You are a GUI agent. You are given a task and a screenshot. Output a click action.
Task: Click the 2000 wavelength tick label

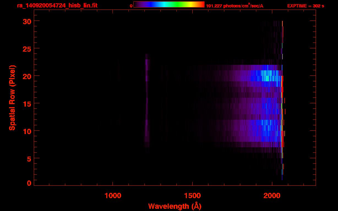272,196
